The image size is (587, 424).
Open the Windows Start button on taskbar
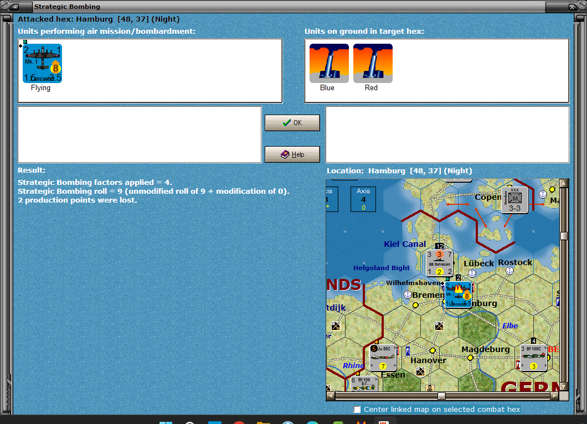(x=166, y=423)
